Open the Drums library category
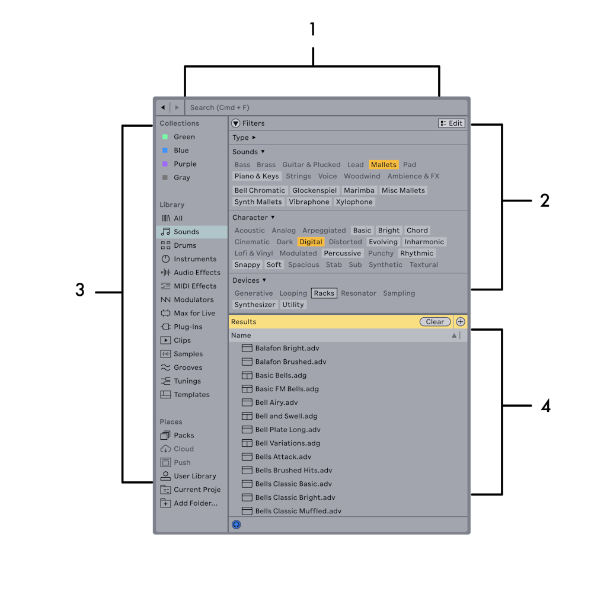The height and width of the screenshot is (607, 607). pos(184,245)
